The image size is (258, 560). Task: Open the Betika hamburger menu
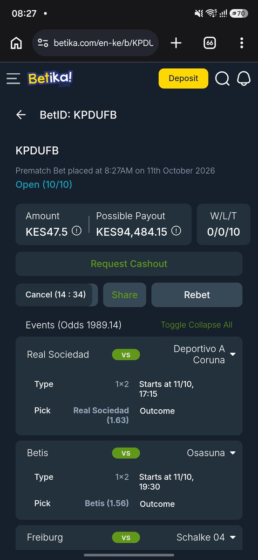[14, 78]
